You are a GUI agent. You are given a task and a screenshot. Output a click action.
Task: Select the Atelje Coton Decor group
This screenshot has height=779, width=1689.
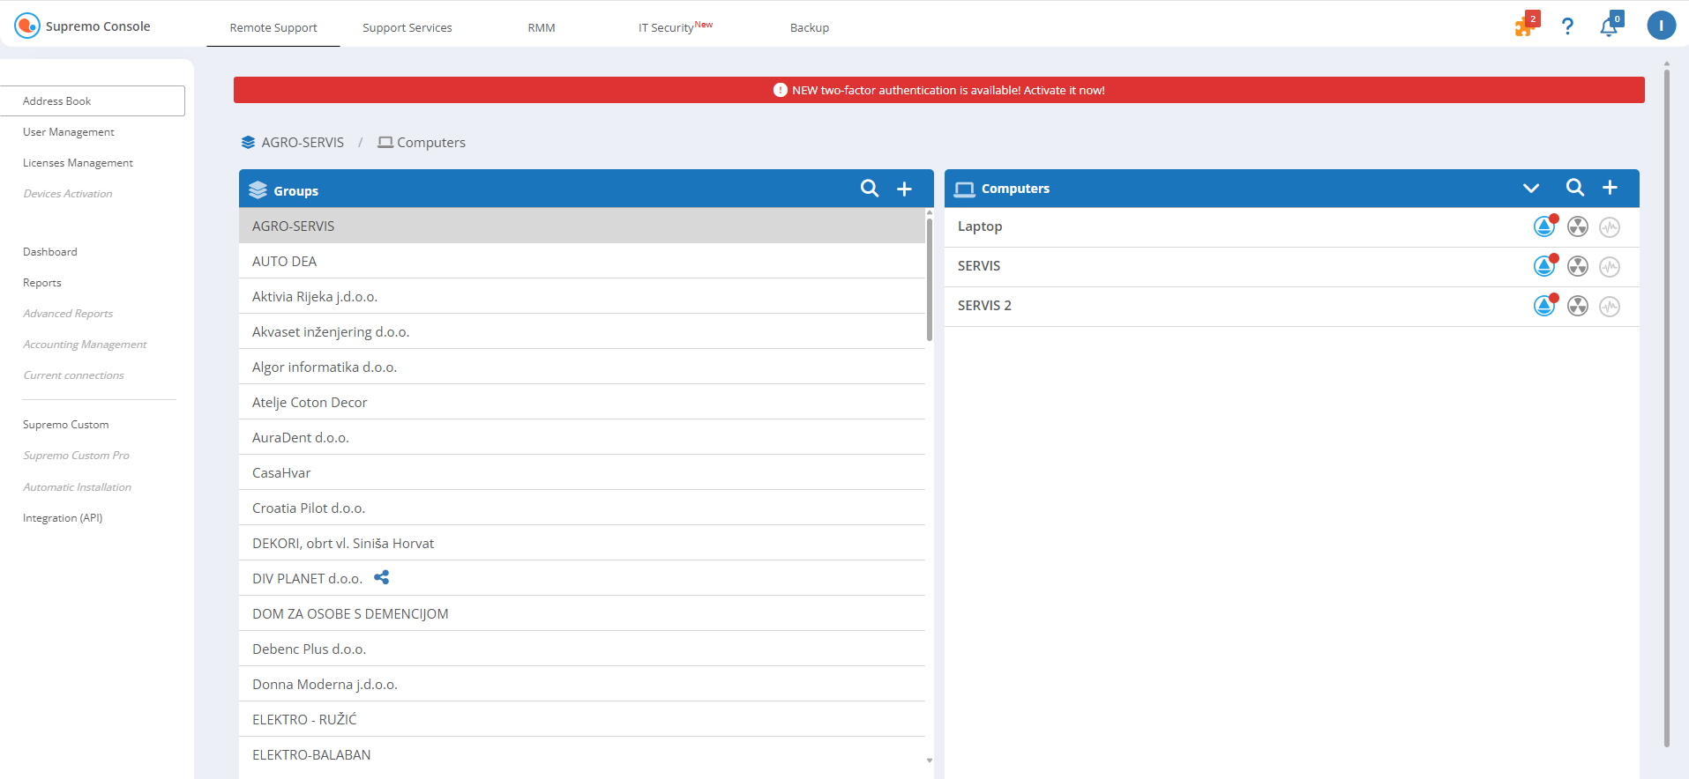(x=582, y=402)
